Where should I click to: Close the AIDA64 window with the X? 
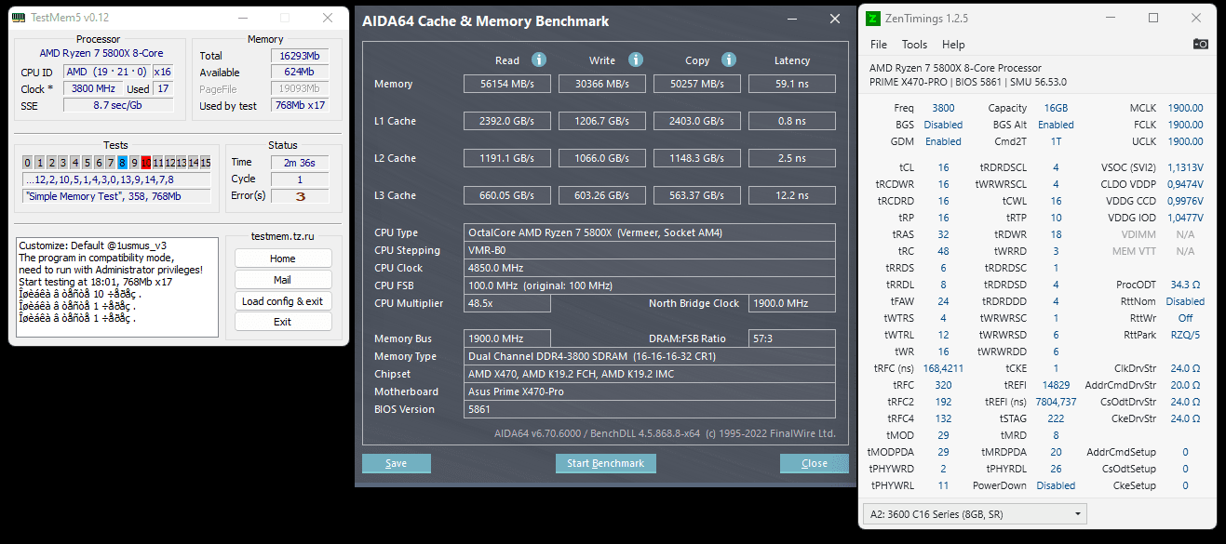(834, 20)
